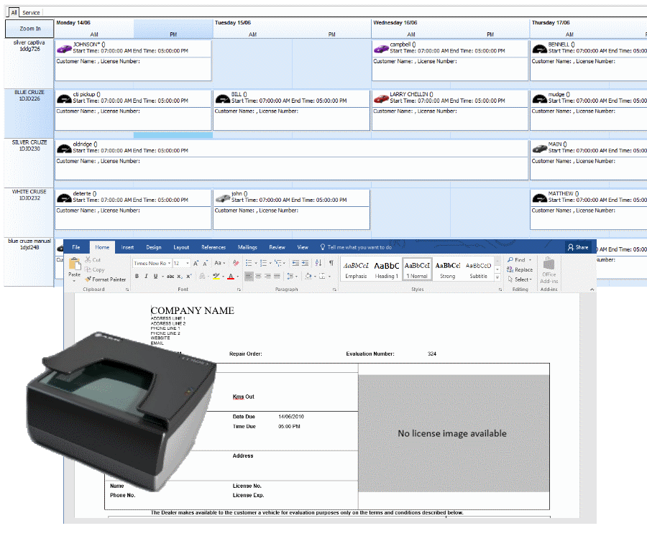Click the Office Add-ins icon

point(549,269)
